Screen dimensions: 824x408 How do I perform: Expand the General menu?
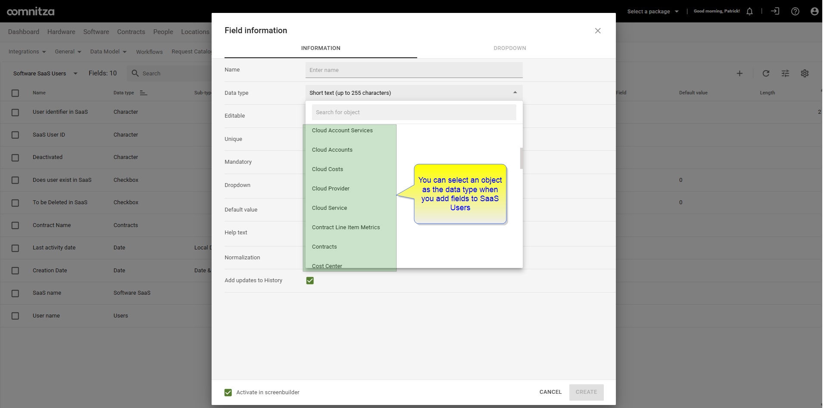coord(68,52)
